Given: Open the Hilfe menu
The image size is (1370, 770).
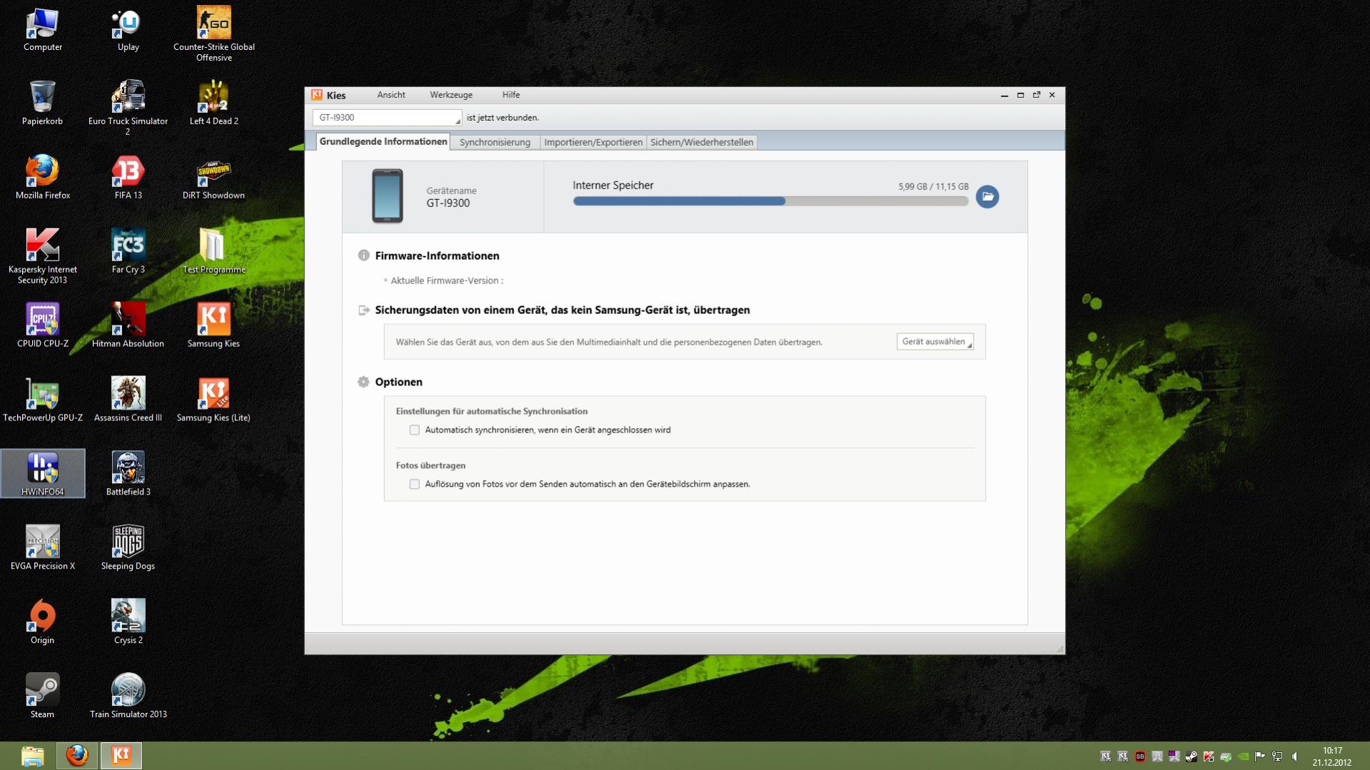Looking at the screenshot, I should [x=511, y=95].
